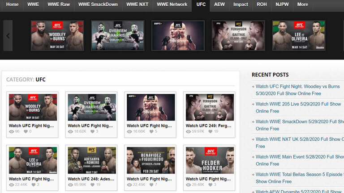Click eye icon beside 29.48K views
The width and height of the screenshot is (344, 193).
pyautogui.click(x=189, y=185)
